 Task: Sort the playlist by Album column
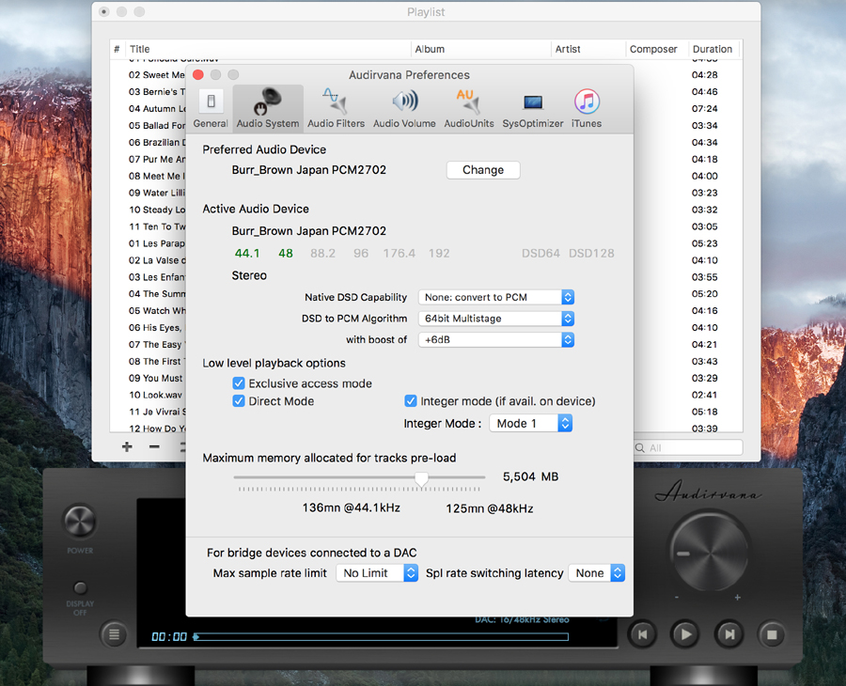pyautogui.click(x=480, y=49)
